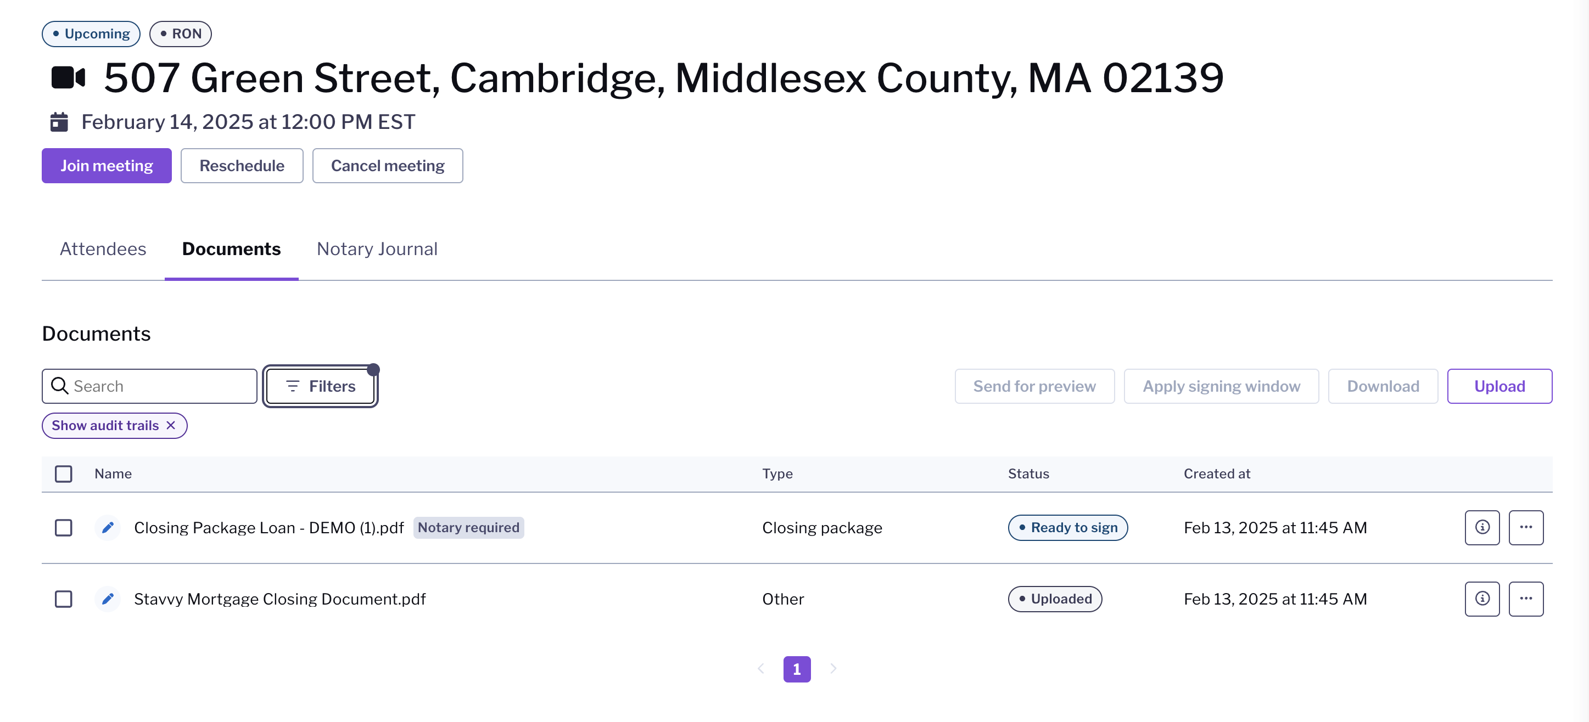Open info for Closing Package Loan row
This screenshot has height=722, width=1589.
[1482, 528]
